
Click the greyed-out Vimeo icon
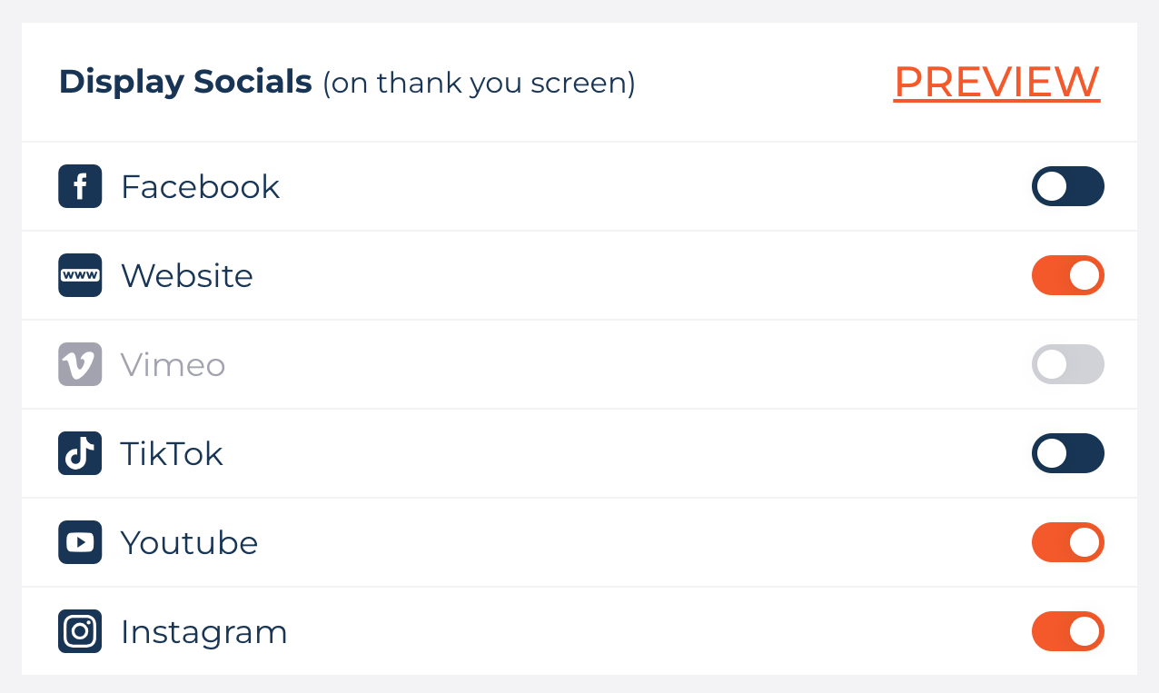coord(80,364)
